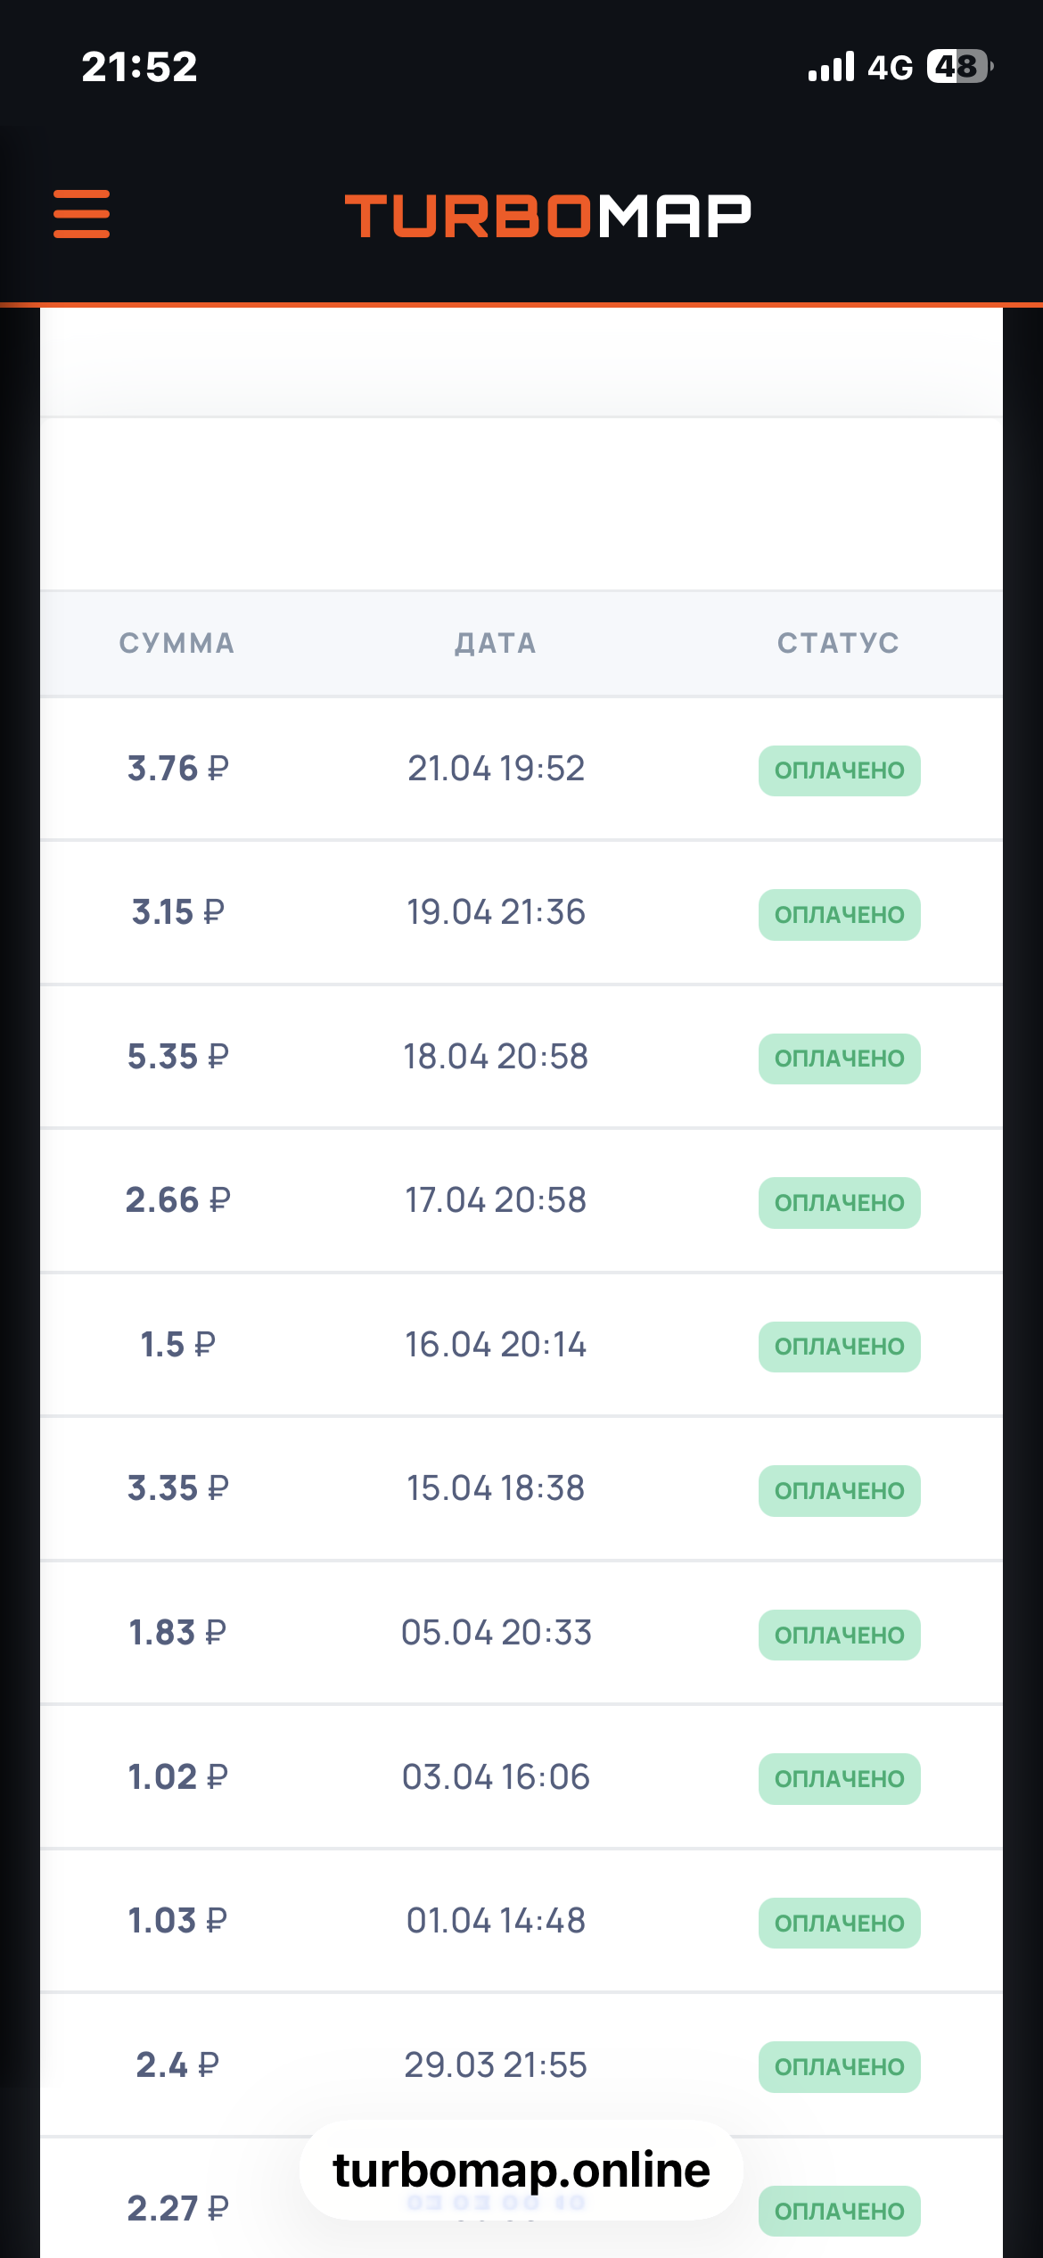Open the orange hamburger menu
This screenshot has height=2258, width=1043.
pos(81,214)
